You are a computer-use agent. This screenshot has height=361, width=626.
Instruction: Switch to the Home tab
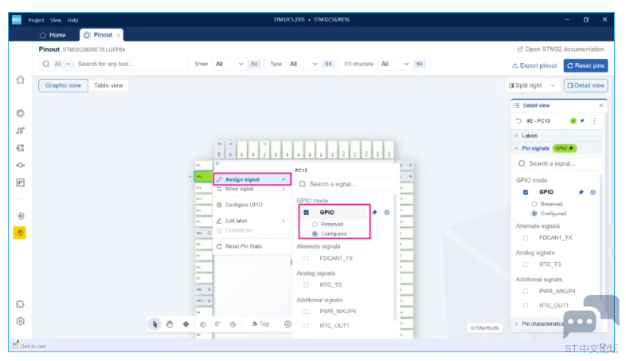tap(53, 35)
